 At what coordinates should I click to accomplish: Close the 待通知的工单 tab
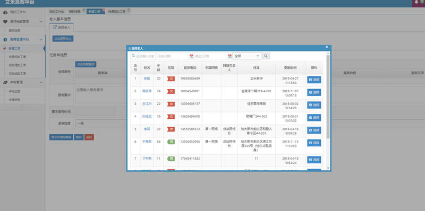(x=129, y=10)
